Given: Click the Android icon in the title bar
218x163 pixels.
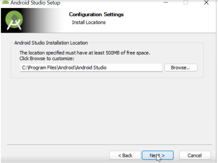Looking at the screenshot, I should click(5, 2).
